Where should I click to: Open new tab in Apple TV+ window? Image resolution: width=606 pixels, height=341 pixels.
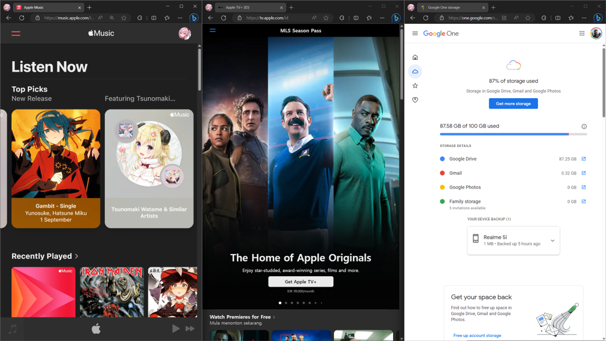291,7
